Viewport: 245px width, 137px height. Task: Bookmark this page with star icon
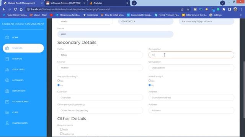click(188, 9)
